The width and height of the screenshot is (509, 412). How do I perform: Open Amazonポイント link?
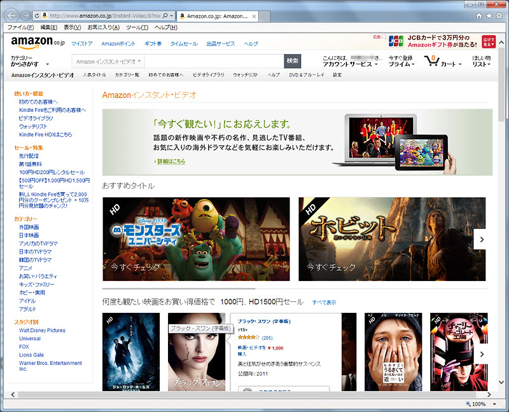coord(118,44)
